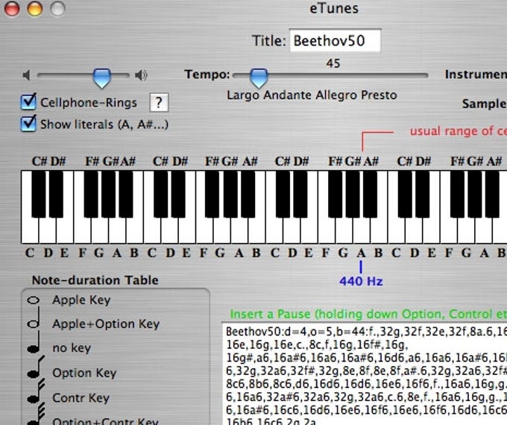Viewport: 507px width, 425px height.
Task: Click the tempo value 45
Action: pos(333,63)
